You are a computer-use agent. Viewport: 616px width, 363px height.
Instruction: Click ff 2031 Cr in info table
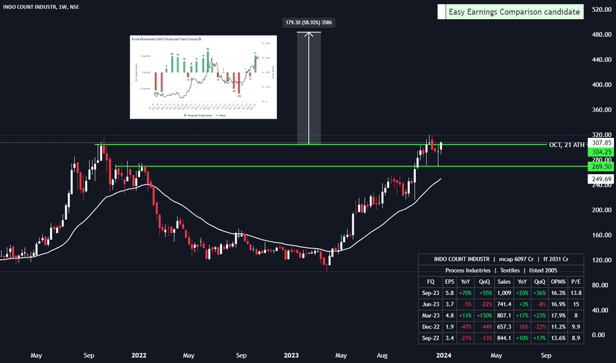556,259
